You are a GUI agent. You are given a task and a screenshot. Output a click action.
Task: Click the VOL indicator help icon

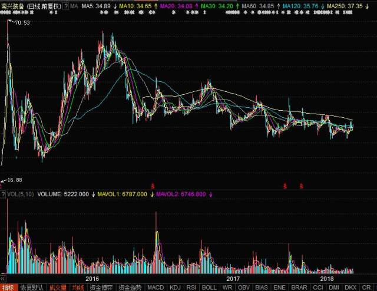click(x=3, y=193)
